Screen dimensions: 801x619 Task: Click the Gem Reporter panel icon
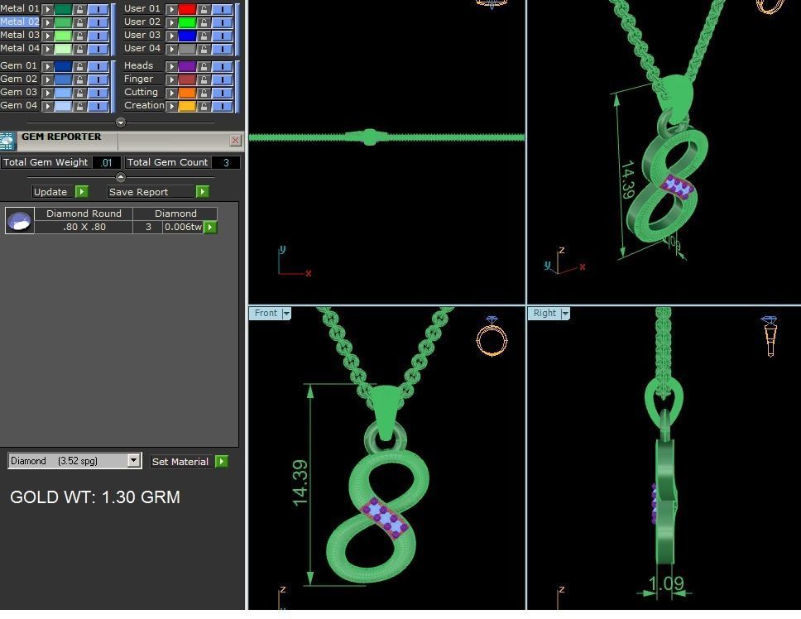[x=7, y=142]
